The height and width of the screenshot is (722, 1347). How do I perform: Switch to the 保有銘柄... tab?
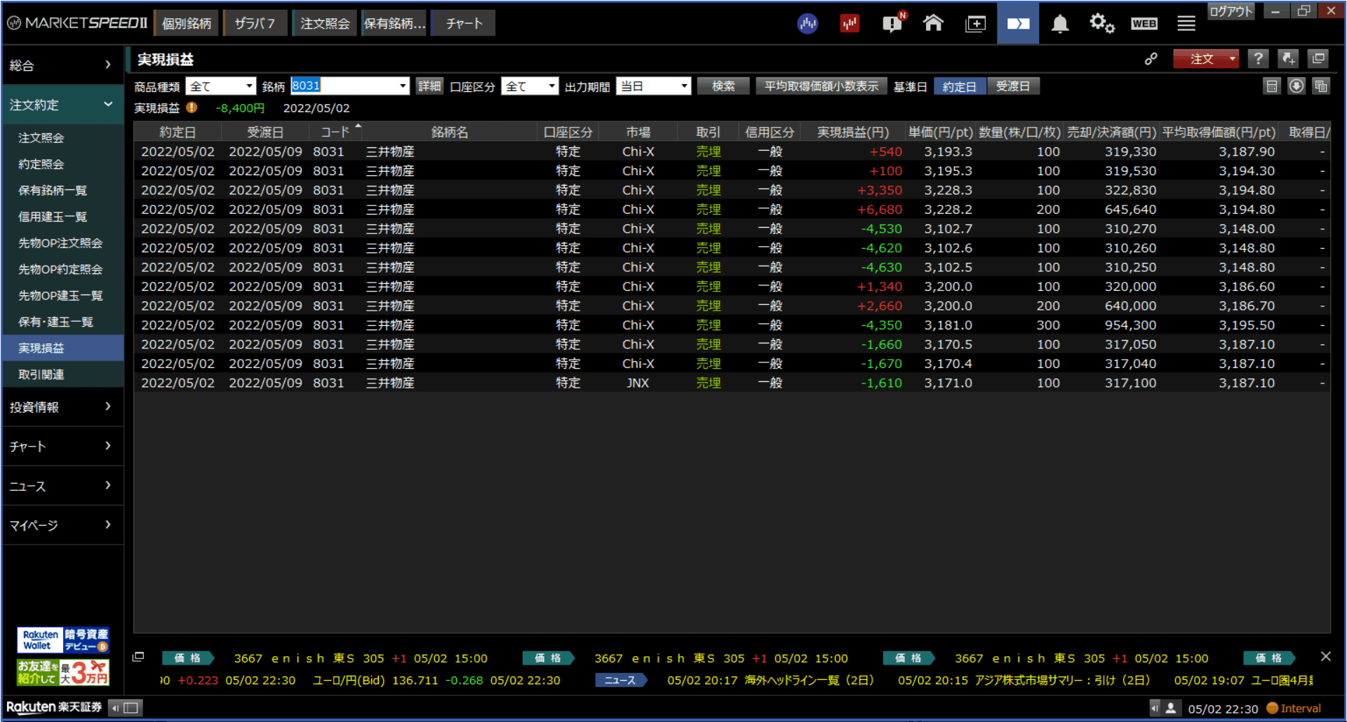pos(394,23)
